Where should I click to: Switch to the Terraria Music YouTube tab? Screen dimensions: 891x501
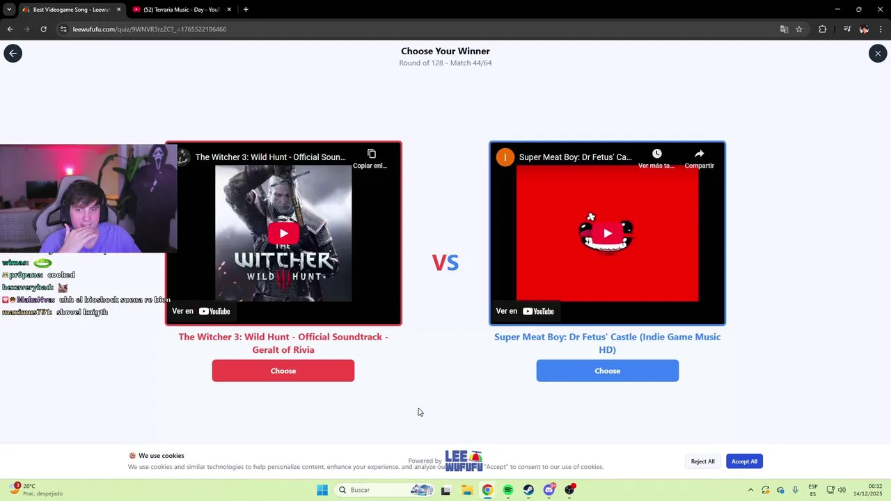181,10
